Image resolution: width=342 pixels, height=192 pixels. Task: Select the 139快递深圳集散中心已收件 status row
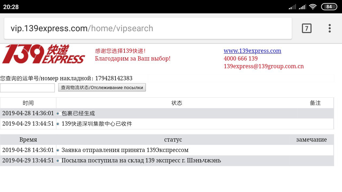pyautogui.click(x=167, y=124)
